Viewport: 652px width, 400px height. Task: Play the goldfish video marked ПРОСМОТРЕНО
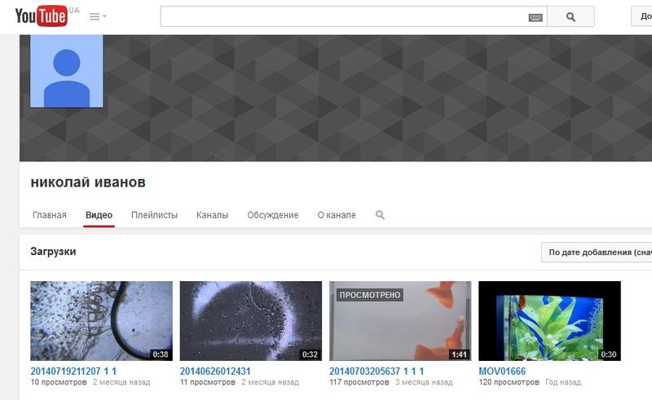tap(400, 321)
